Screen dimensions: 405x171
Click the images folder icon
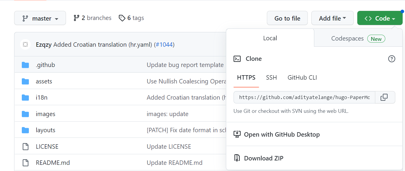(x=25, y=114)
